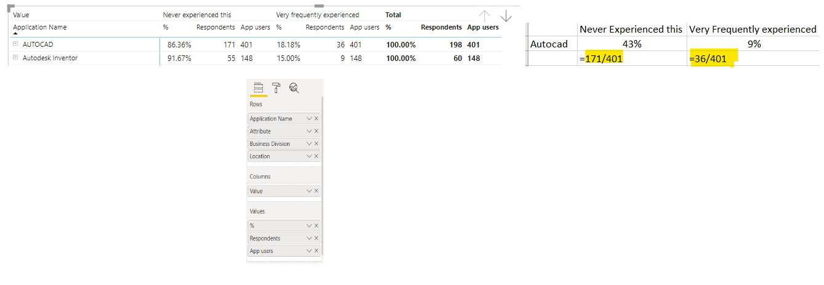Image resolution: width=824 pixels, height=285 pixels.
Task: Click the 86.36% cell
Action: pos(179,44)
